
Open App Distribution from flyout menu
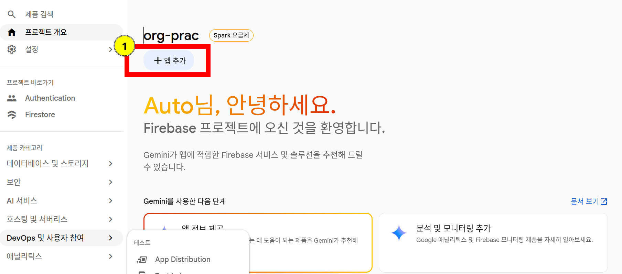(183, 260)
